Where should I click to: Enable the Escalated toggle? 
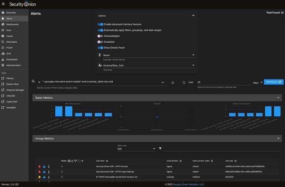point(100,42)
